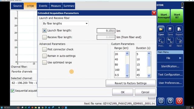Open the Selected channel 62 - 196.200 THz dropdown

tap(24, 83)
